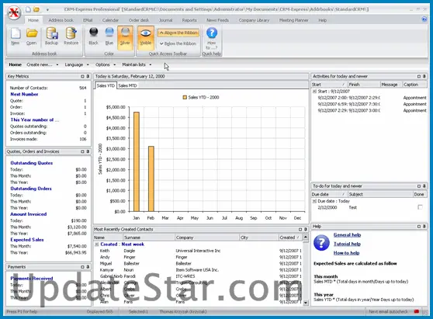Click the help icon at ribbon's right end

pyautogui.click(x=424, y=19)
